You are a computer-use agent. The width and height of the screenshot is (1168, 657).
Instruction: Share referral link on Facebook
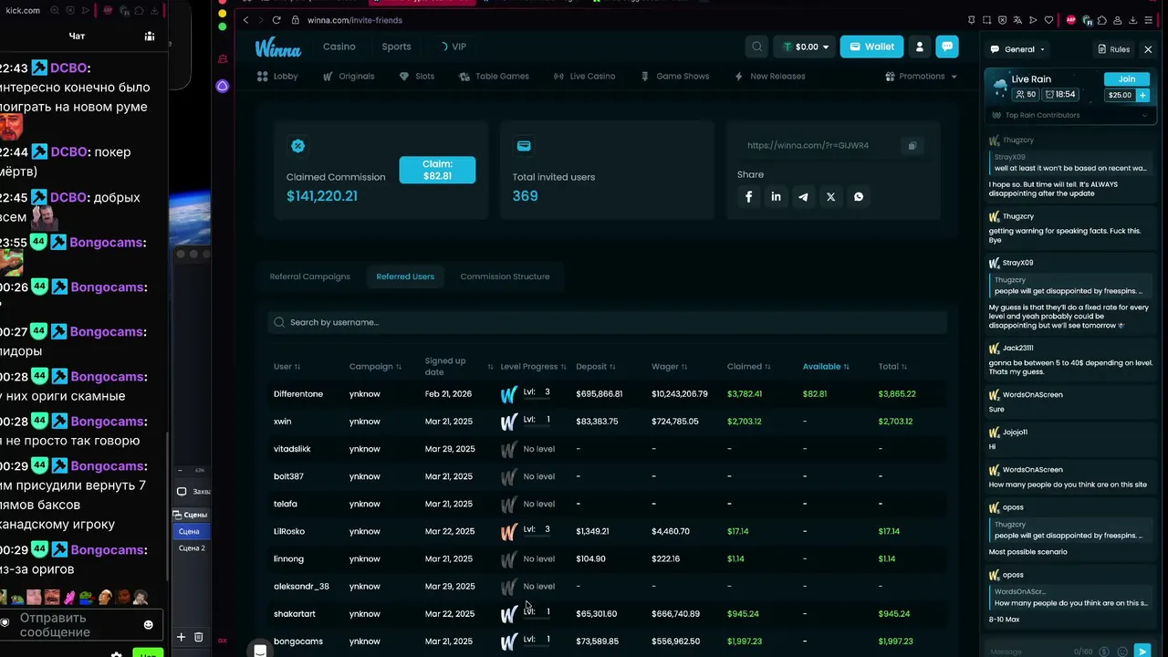pyautogui.click(x=748, y=197)
